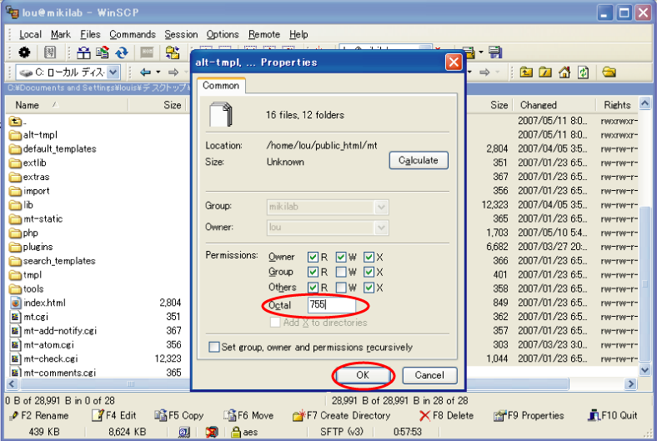Open the Help menu

(298, 34)
